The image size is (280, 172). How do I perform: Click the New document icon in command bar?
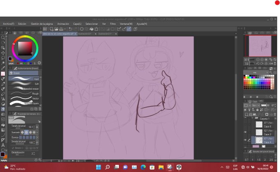(x=51, y=29)
